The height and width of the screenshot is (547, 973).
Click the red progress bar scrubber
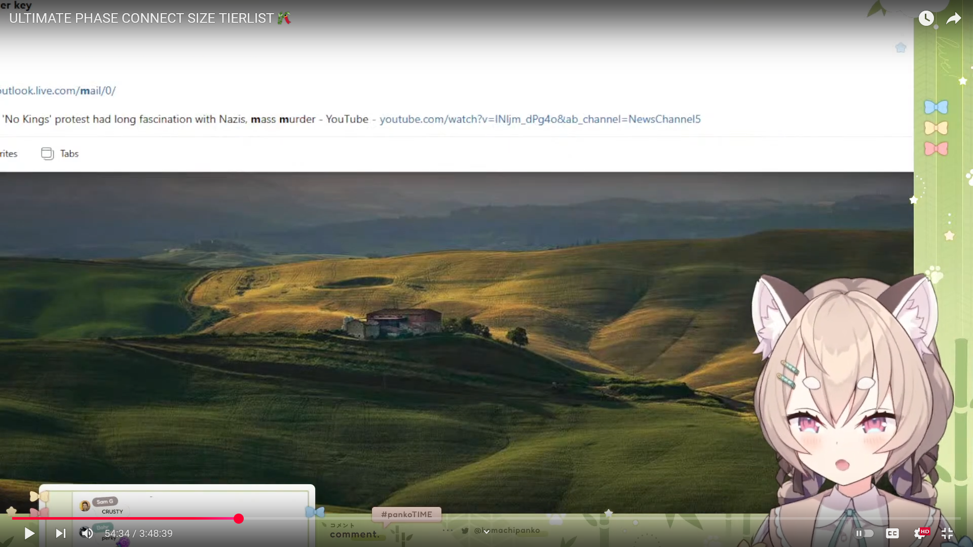point(239,519)
